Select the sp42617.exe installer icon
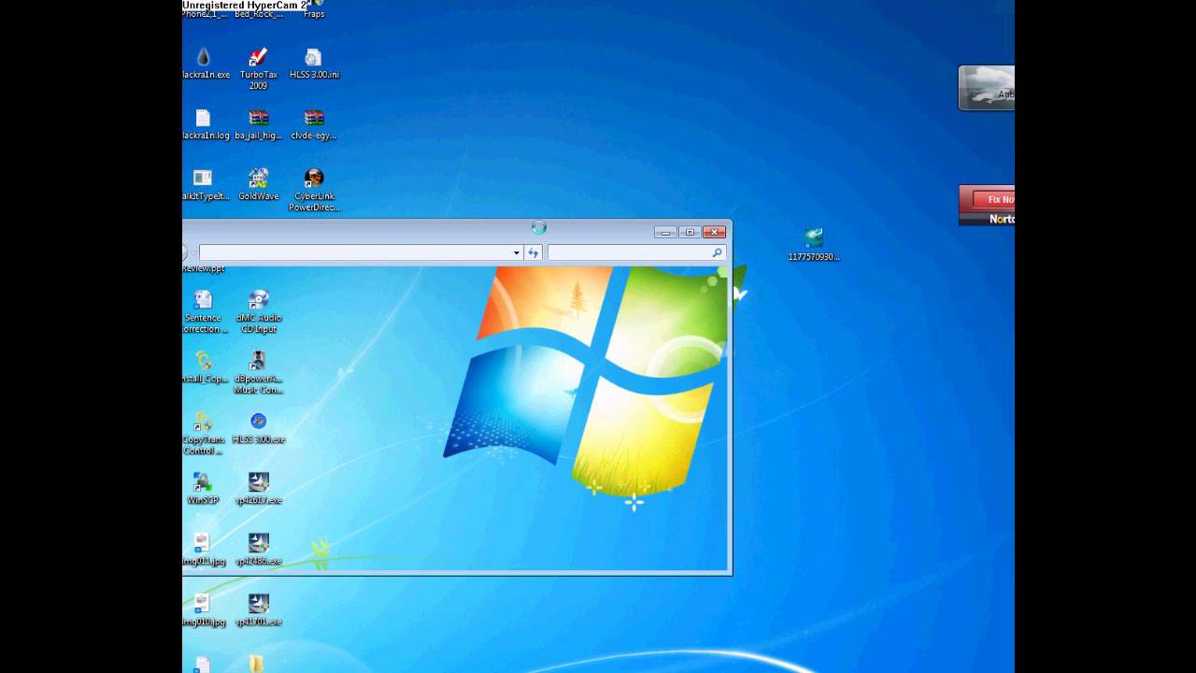 tap(259, 489)
